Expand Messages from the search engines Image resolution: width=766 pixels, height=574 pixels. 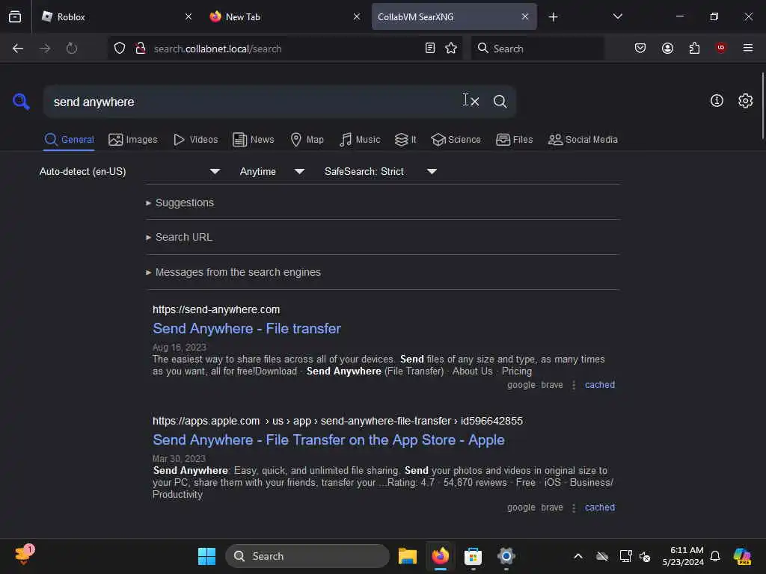[x=233, y=272]
